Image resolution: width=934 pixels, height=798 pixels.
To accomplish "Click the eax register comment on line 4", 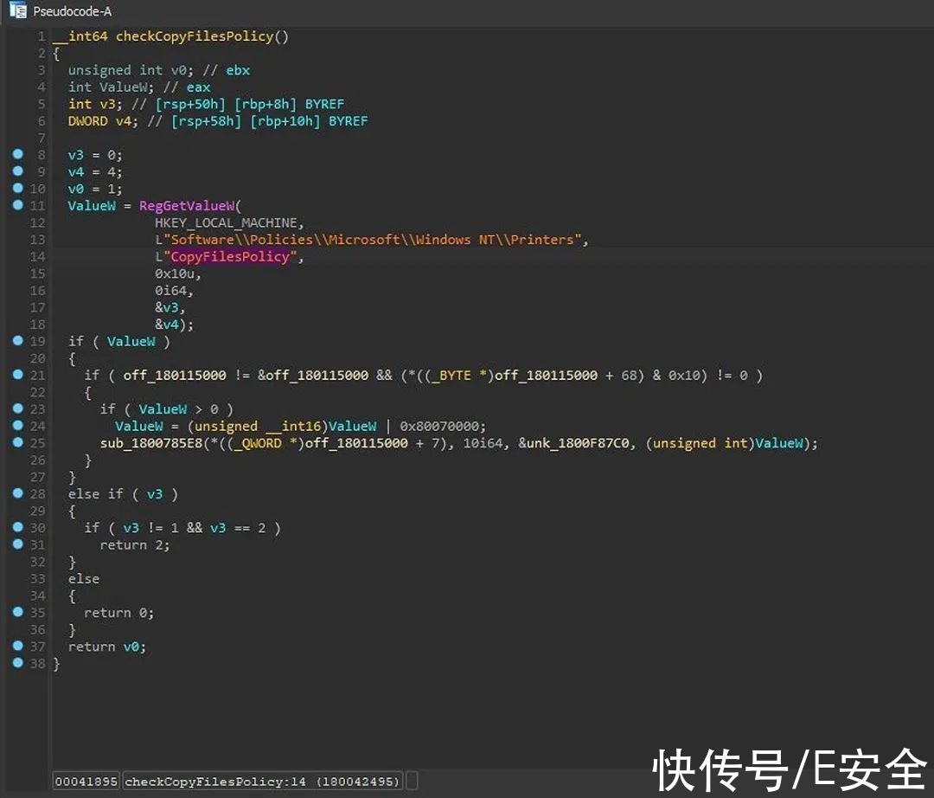I will (x=198, y=87).
